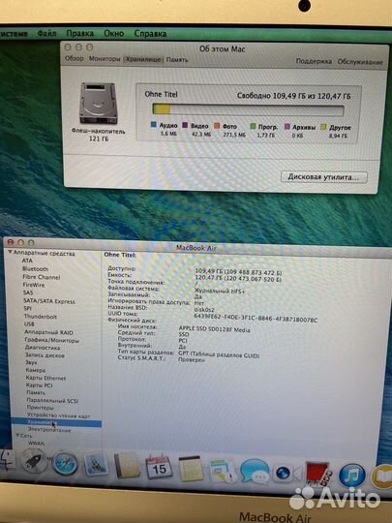Open Launchpad rocket icon in Dock
The height and width of the screenshot is (523, 392).
pos(35,461)
